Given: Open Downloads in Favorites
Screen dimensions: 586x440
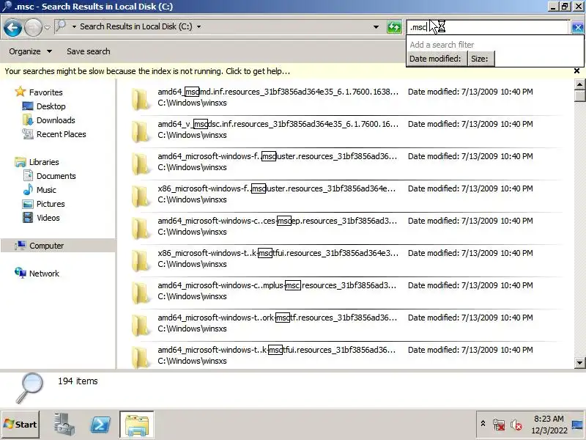Looking at the screenshot, I should coord(56,120).
